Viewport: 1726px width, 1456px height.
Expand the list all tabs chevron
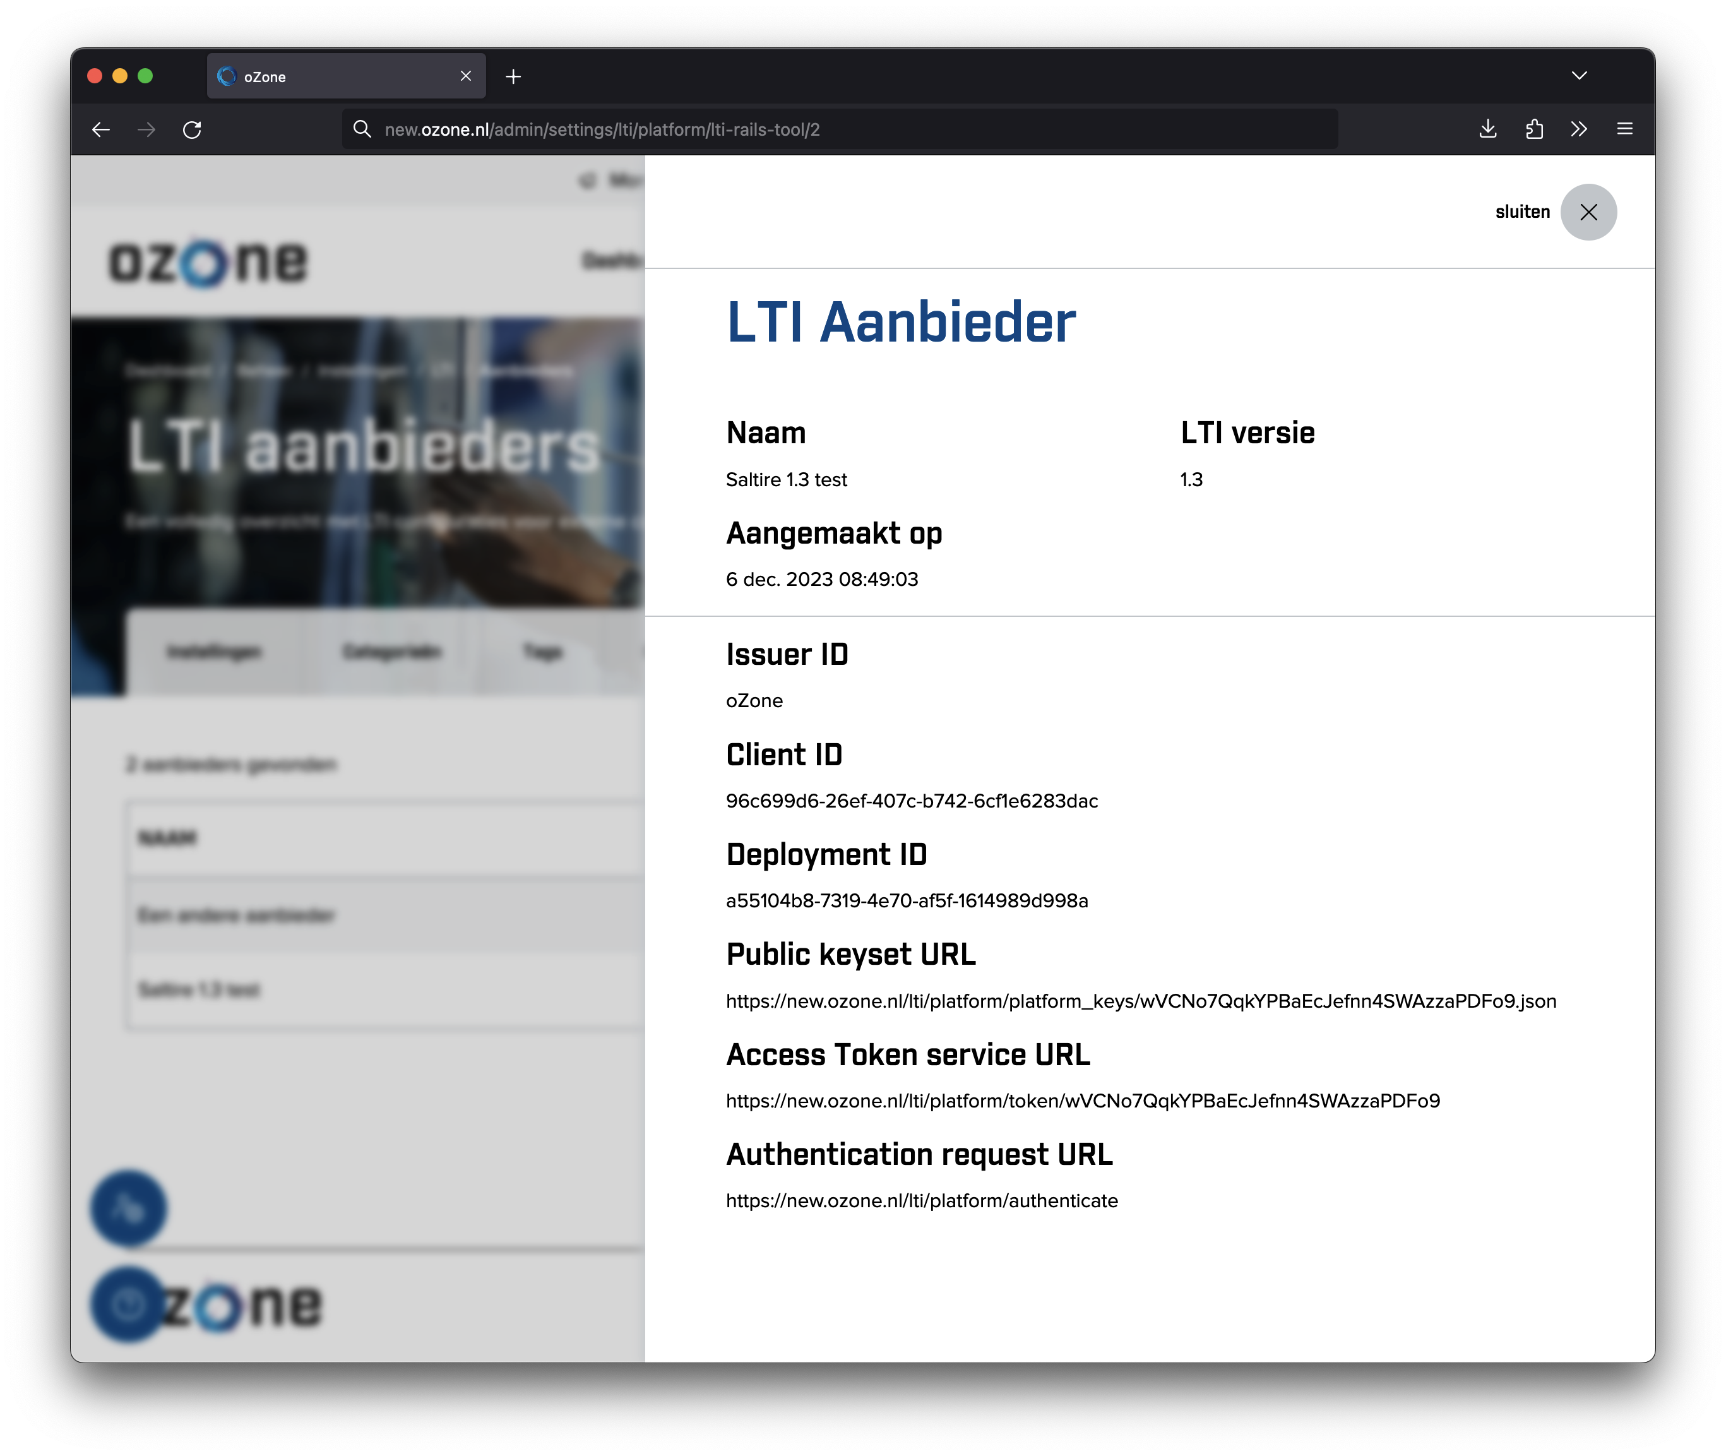tap(1578, 76)
